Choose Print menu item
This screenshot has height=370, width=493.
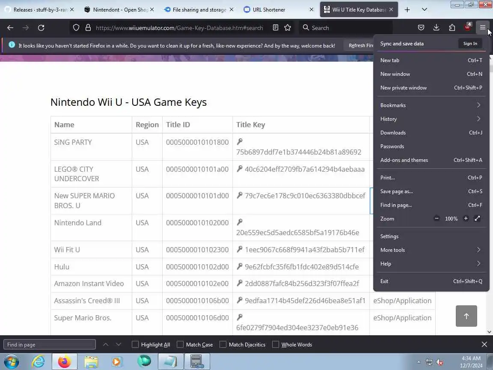(431, 178)
